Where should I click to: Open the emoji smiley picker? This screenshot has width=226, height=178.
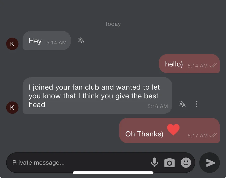click(x=186, y=162)
